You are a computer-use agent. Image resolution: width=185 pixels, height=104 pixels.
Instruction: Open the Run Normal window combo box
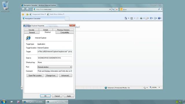pos(55,67)
